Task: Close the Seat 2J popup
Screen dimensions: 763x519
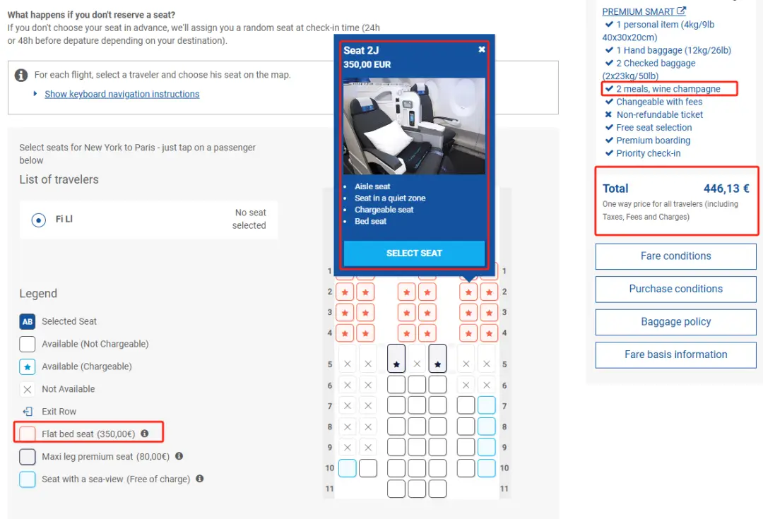Action: click(482, 49)
